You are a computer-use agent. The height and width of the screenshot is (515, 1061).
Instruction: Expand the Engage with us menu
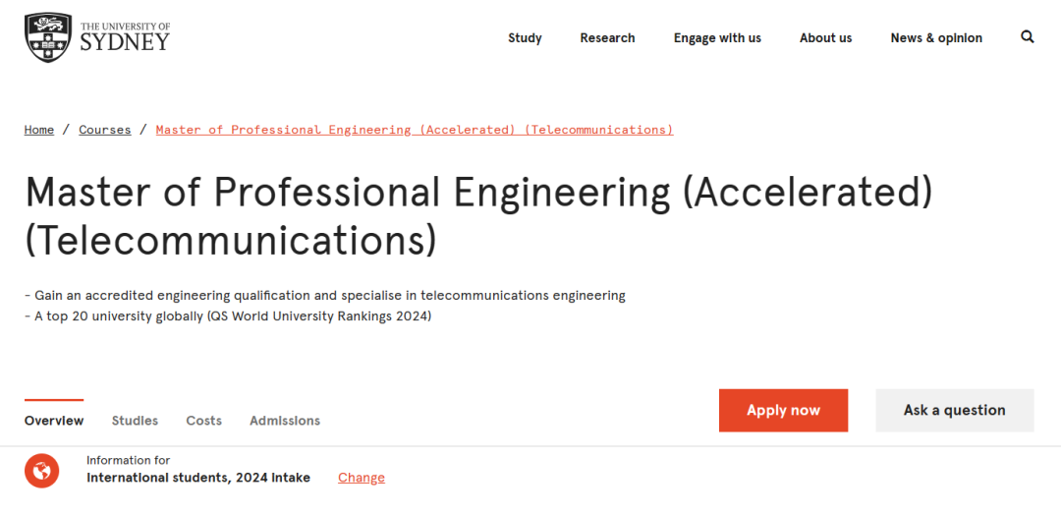[717, 38]
